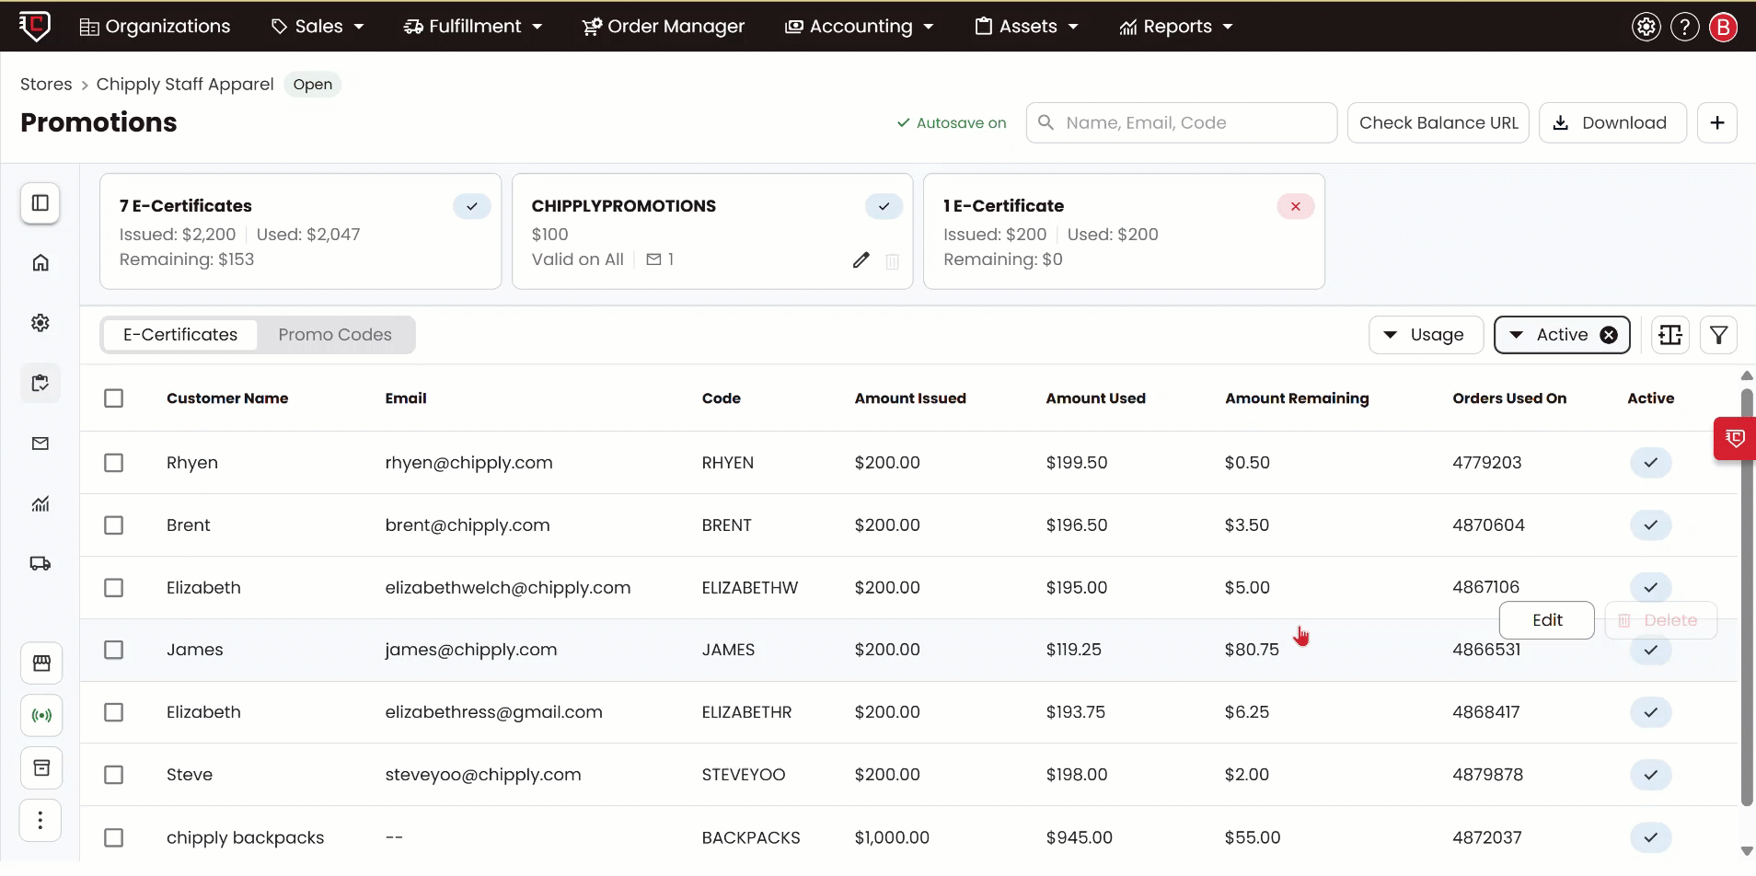Switch to the Promo Codes tab
The height and width of the screenshot is (876, 1756).
(x=335, y=335)
